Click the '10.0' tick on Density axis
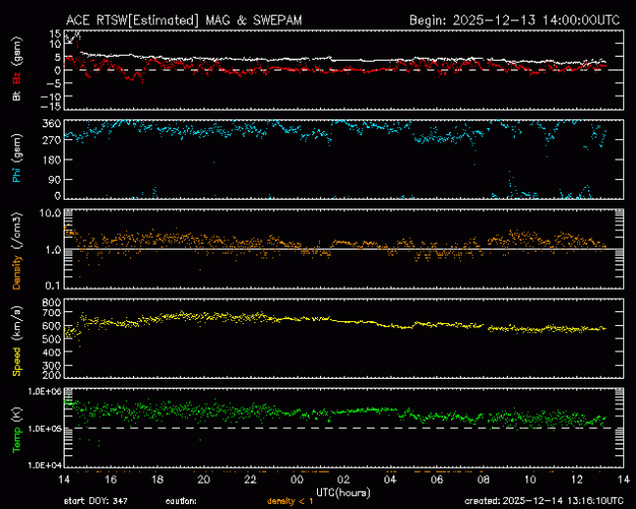The image size is (636, 509). [x=51, y=212]
